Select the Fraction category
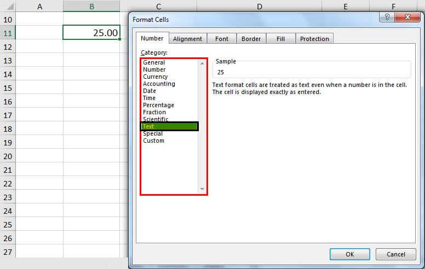This screenshot has width=425, height=269. click(x=154, y=112)
